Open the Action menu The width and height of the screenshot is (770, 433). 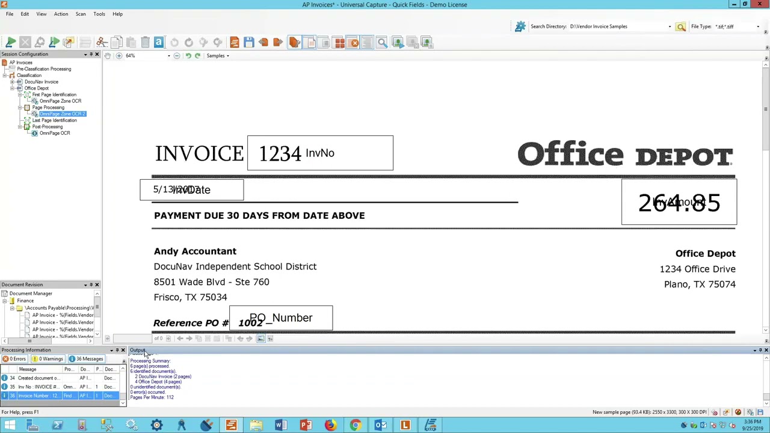61,14
